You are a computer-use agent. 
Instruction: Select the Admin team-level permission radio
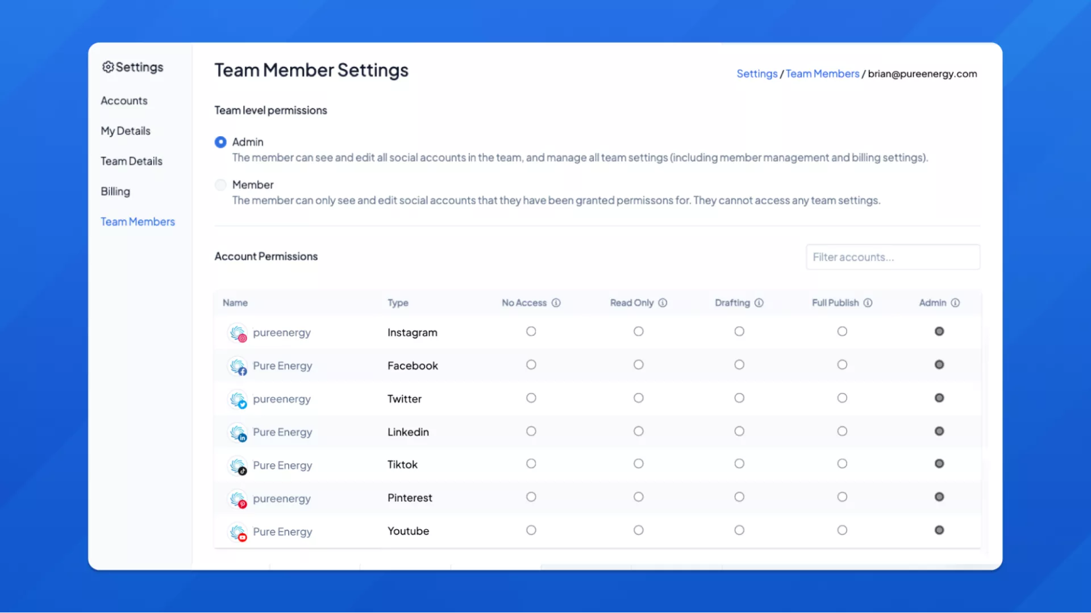click(x=220, y=142)
